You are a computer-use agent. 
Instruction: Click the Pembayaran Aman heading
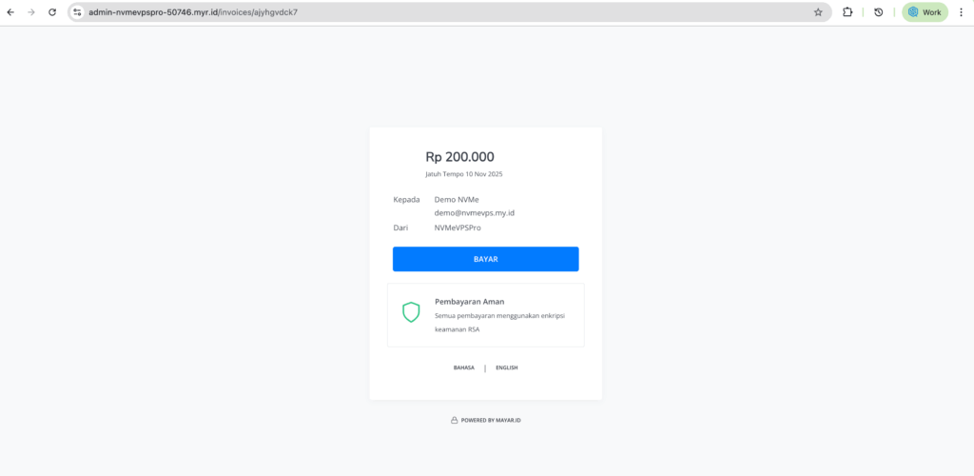[469, 302]
